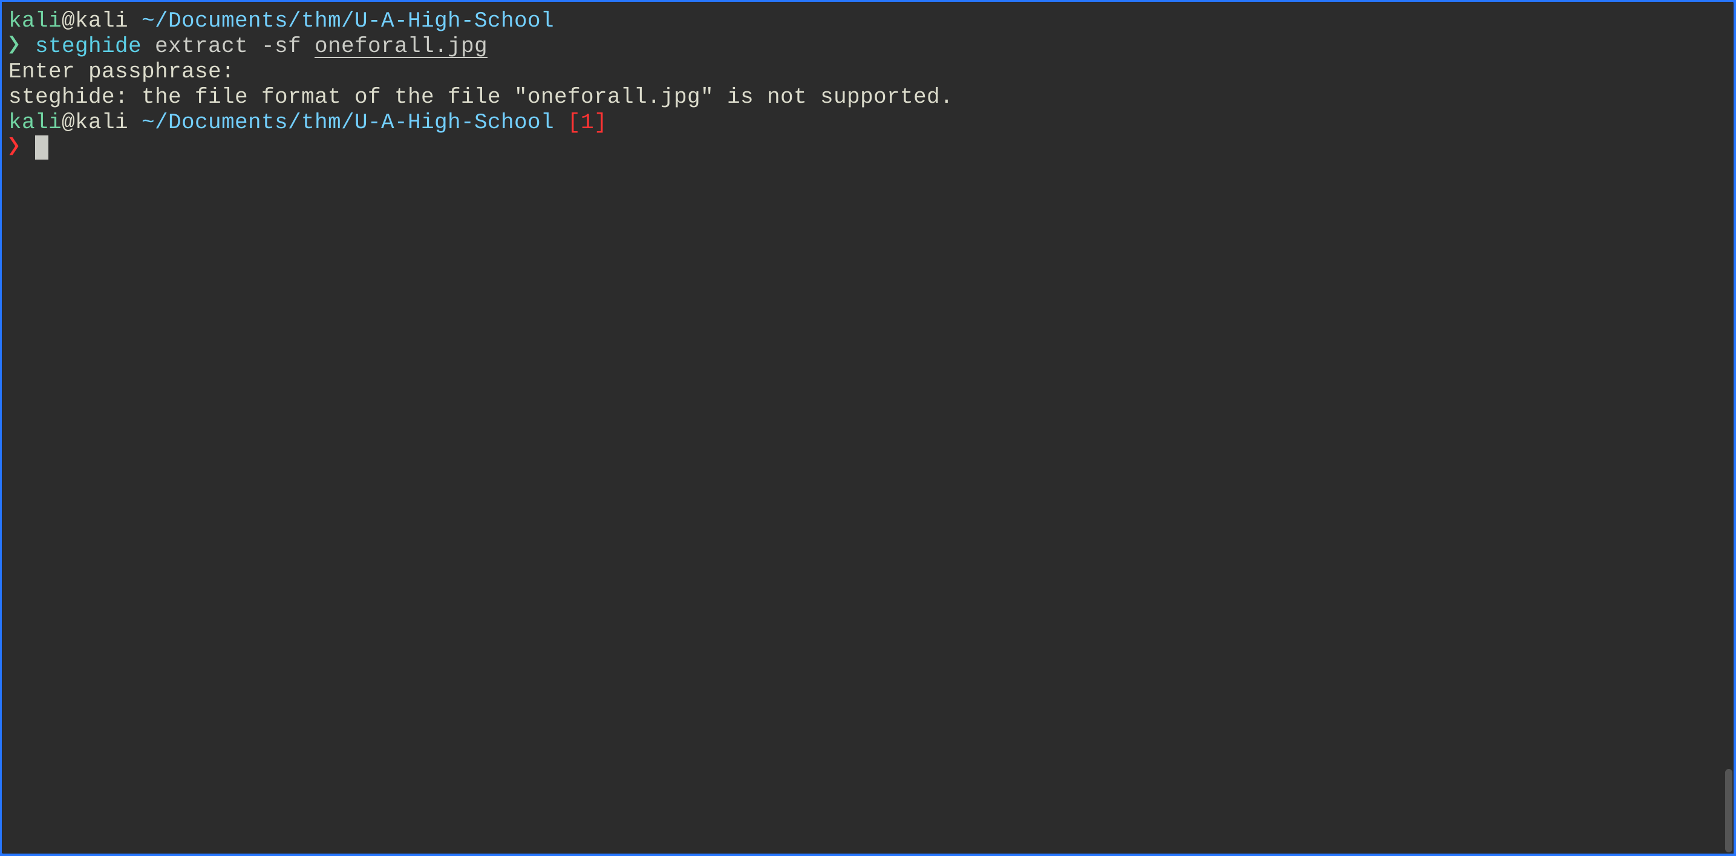Click the first ~/Documents/thm/U-A-High-School path
This screenshot has width=1736, height=856.
pyautogui.click(x=348, y=20)
